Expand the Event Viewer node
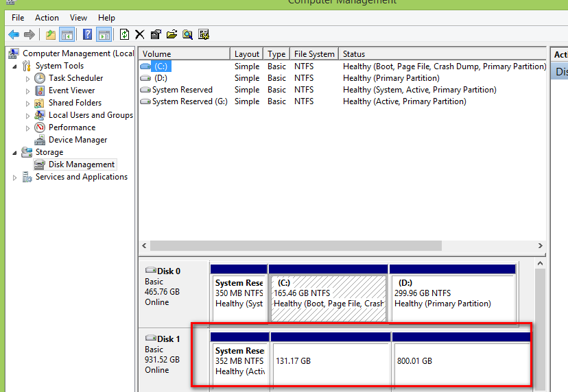The width and height of the screenshot is (568, 392). tap(27, 91)
